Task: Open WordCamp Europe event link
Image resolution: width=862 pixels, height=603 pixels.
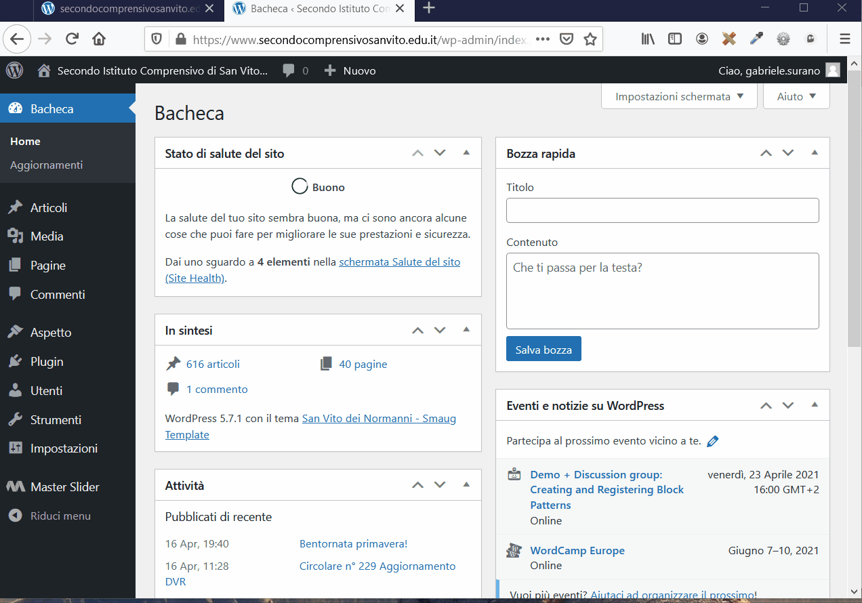Action: coord(577,550)
